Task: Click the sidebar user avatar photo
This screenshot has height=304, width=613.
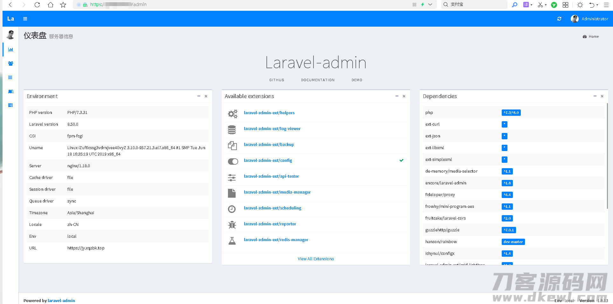Action: point(10,35)
